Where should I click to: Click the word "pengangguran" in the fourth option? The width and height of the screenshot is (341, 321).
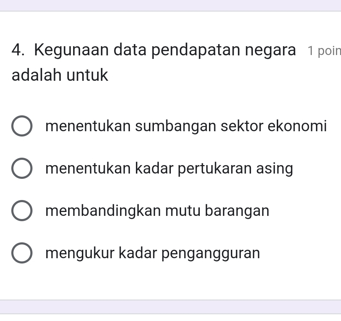point(211,253)
